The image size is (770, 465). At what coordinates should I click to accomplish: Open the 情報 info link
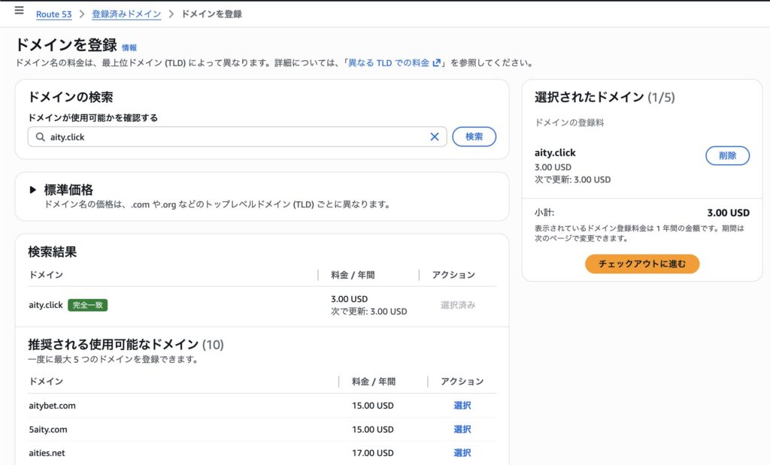coord(129,47)
